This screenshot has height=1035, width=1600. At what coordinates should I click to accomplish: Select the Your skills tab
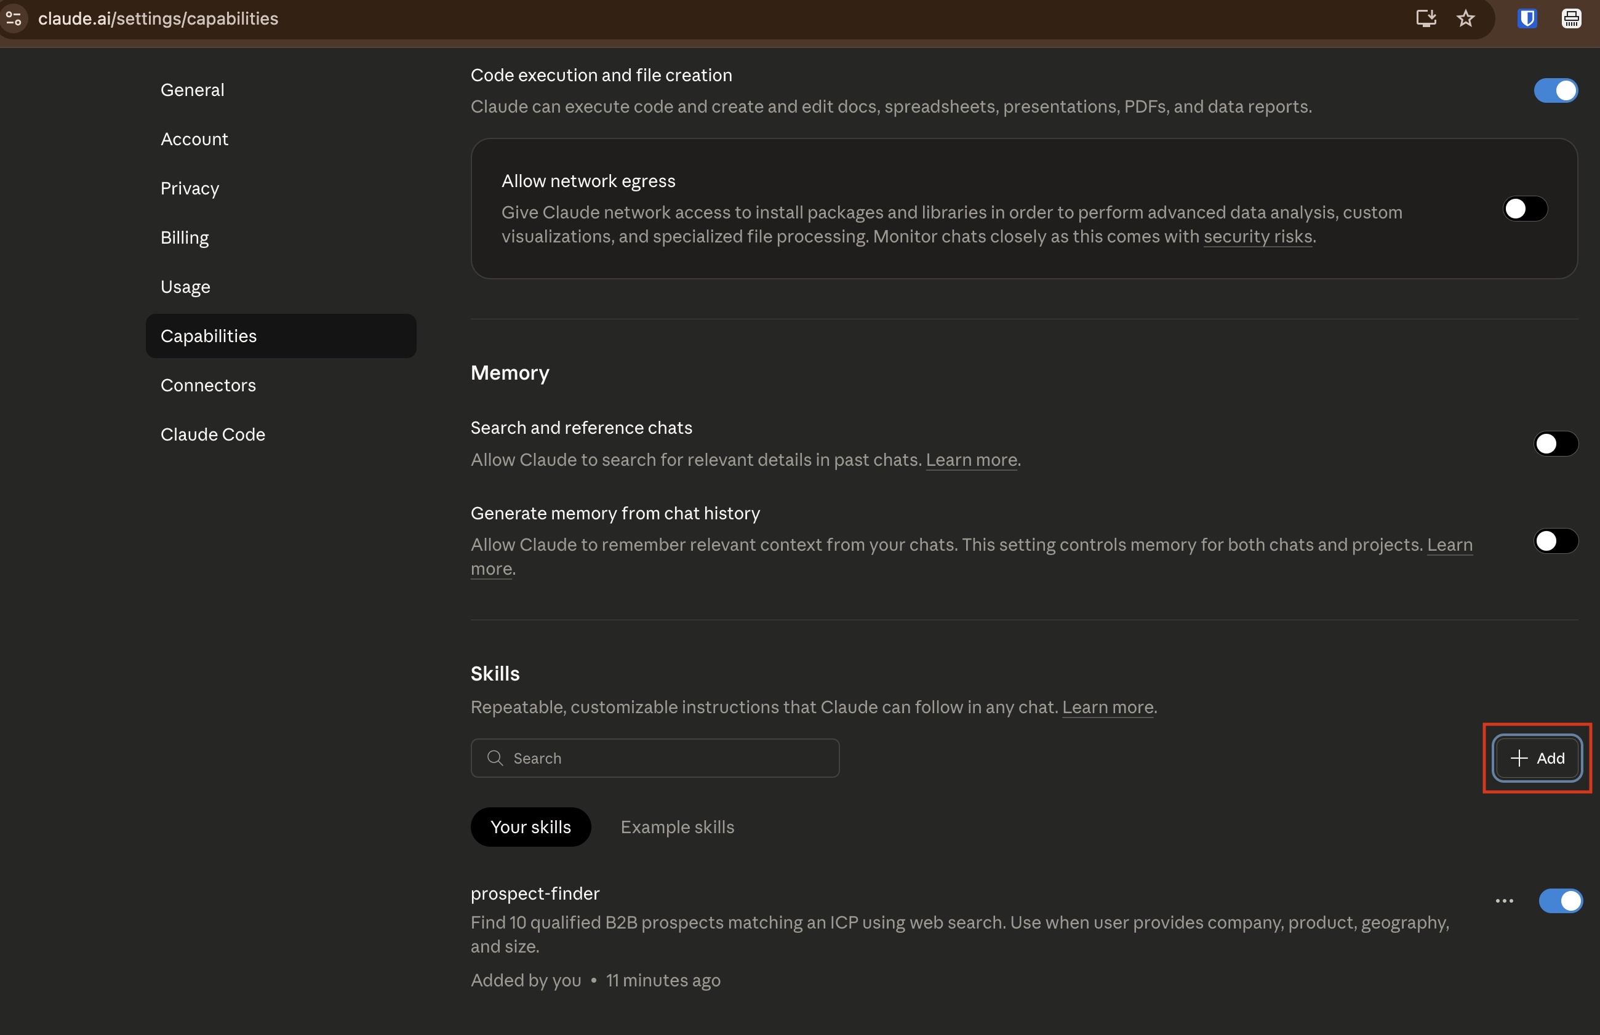pos(530,826)
